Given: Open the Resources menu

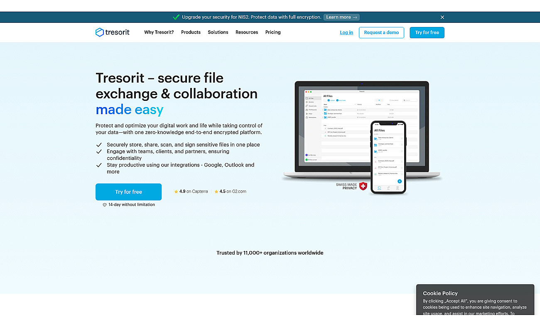Looking at the screenshot, I should pos(247,32).
